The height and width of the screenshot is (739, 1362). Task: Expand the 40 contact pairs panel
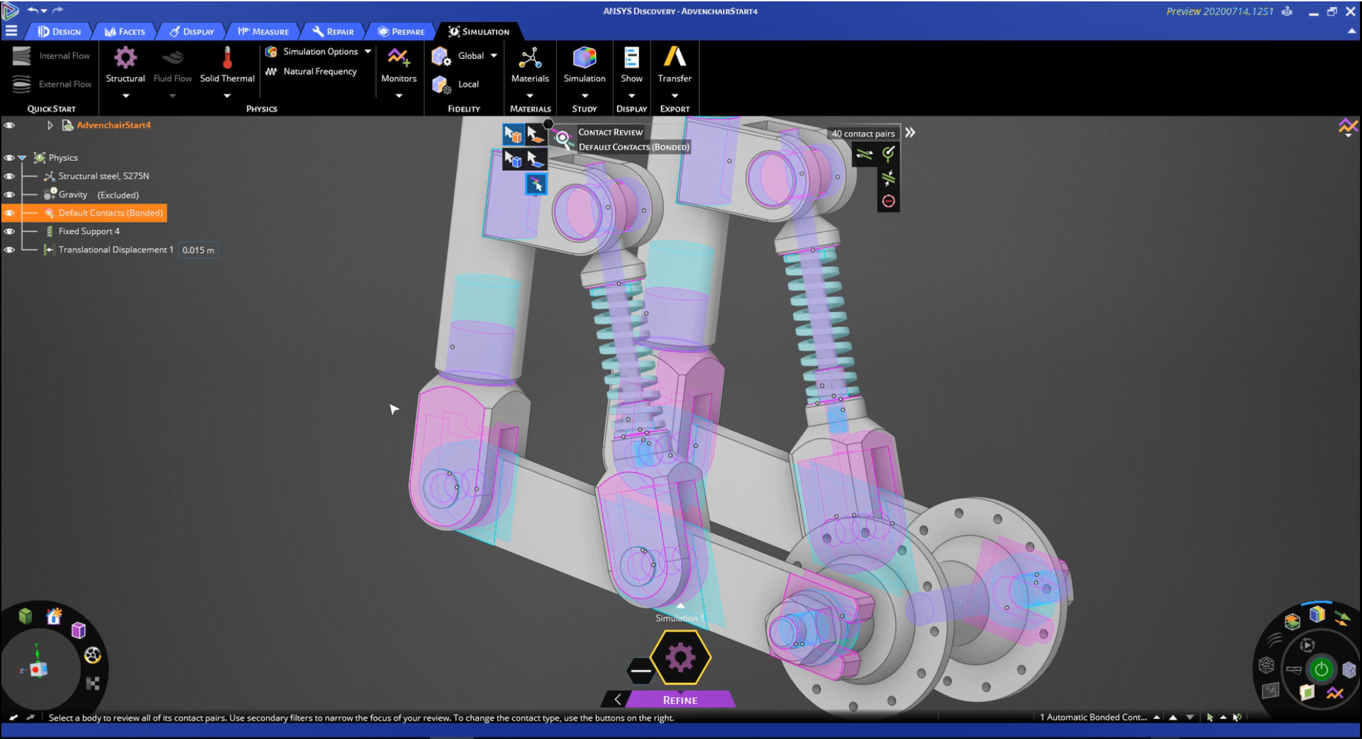point(910,133)
